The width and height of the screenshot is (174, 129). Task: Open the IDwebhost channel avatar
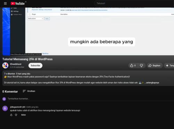click(x=5, y=66)
